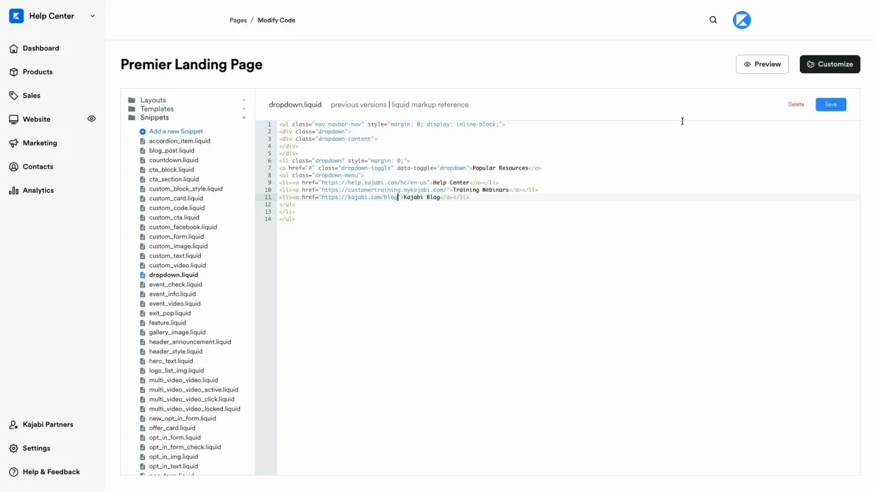Open gallery_image.liquid snippet

pos(177,333)
